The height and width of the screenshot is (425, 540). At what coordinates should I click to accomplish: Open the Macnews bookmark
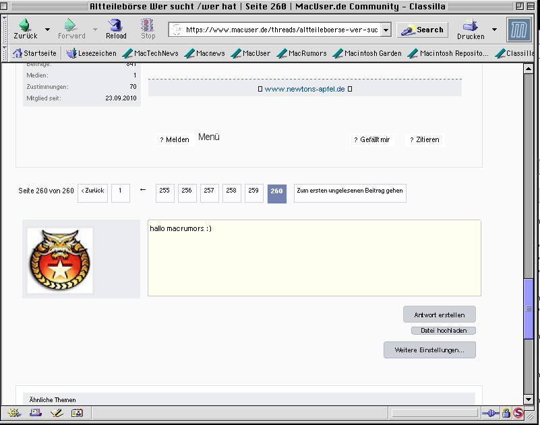(x=204, y=53)
